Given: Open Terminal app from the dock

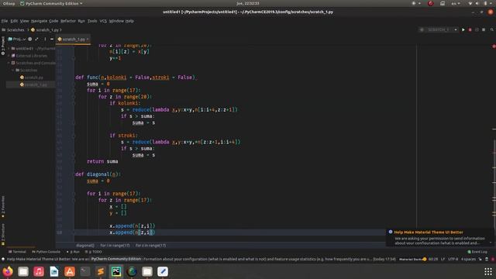Looking at the screenshot, I should pos(85,271).
